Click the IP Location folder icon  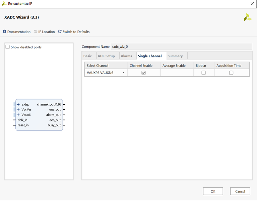(36, 32)
